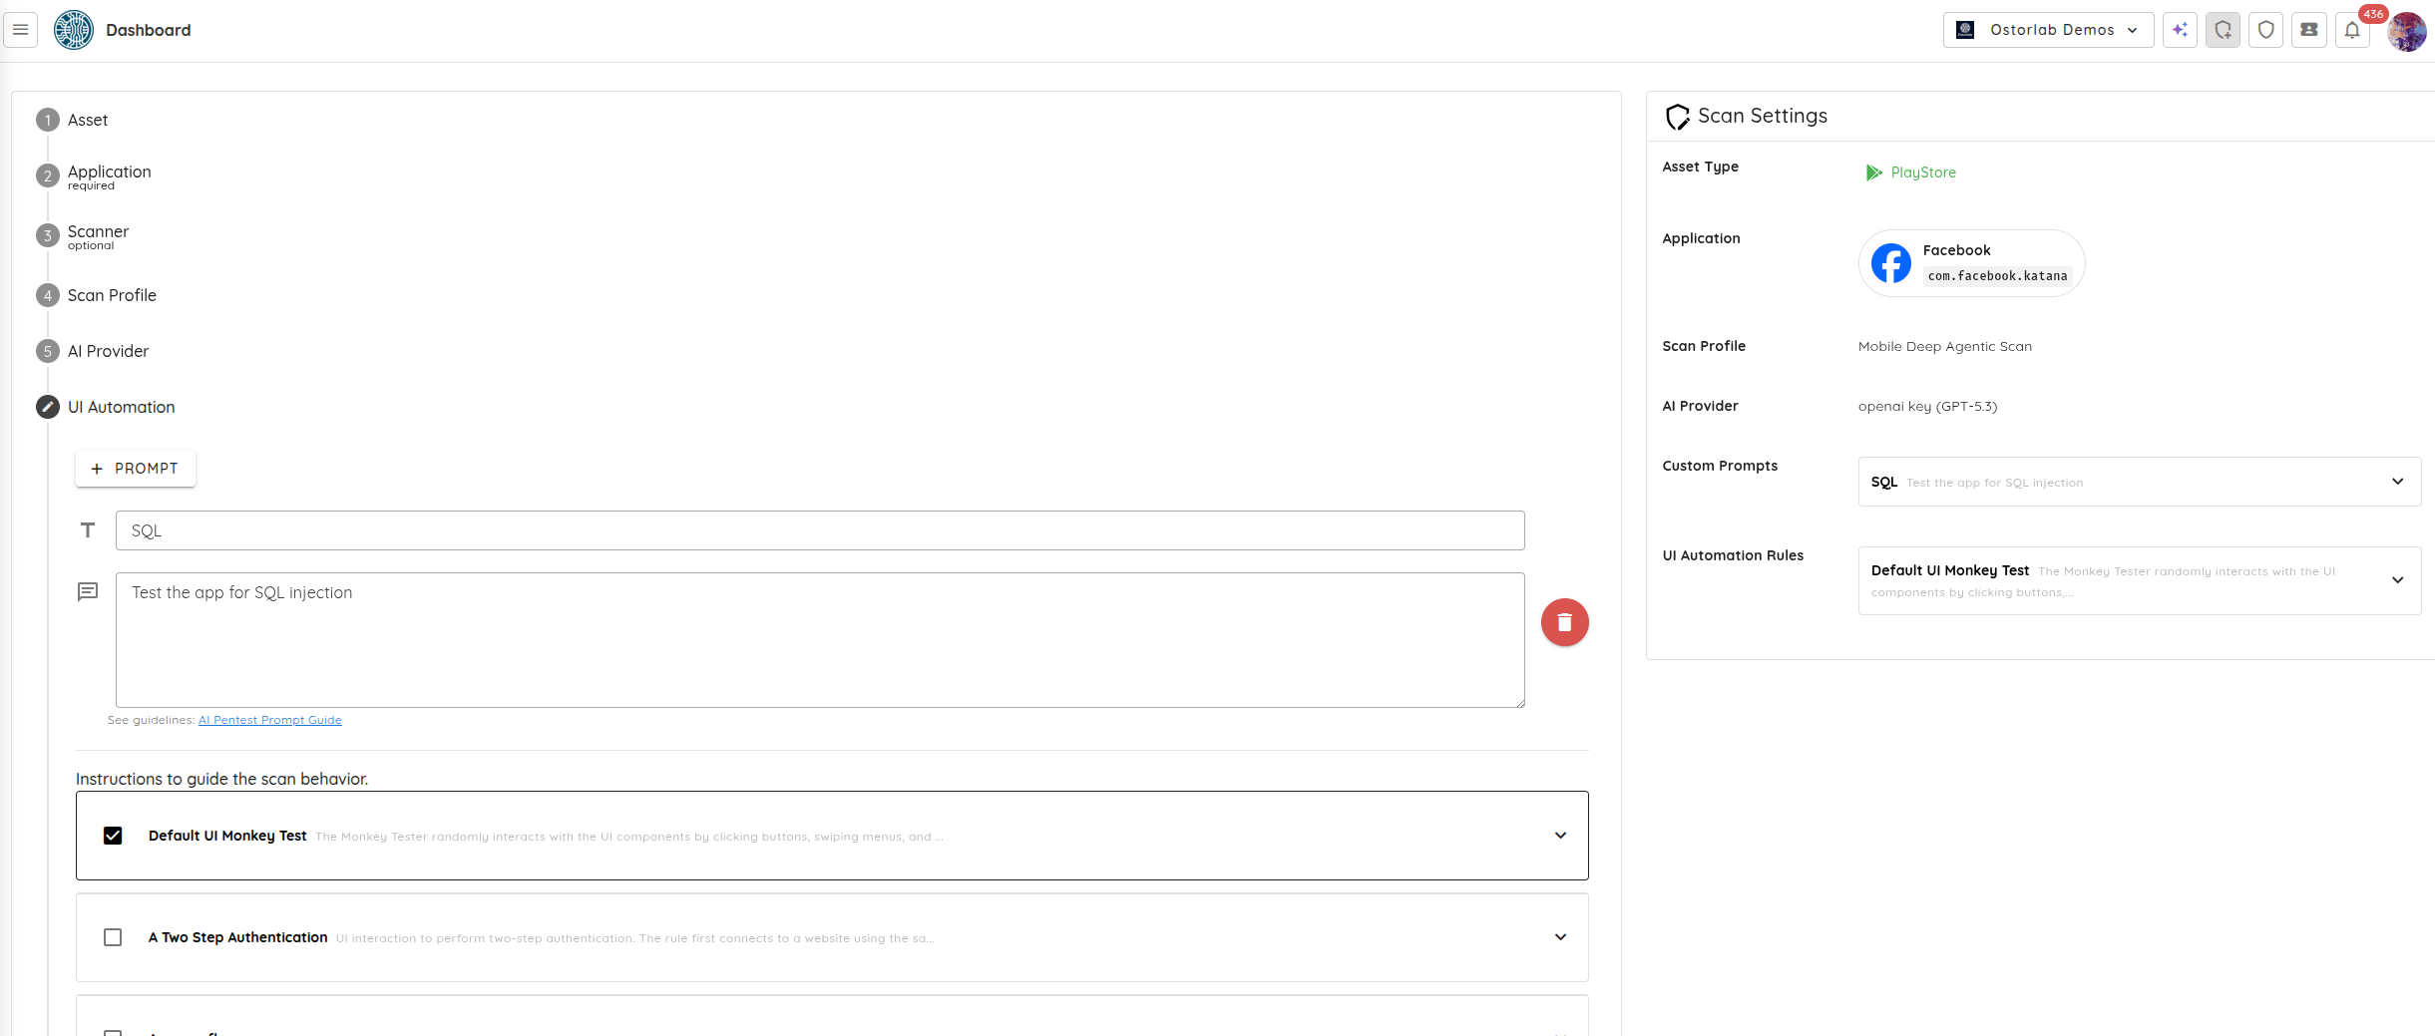Expand the Default UI Monkey Test rule details
Image resolution: width=2435 pixels, height=1036 pixels.
coord(1560,836)
